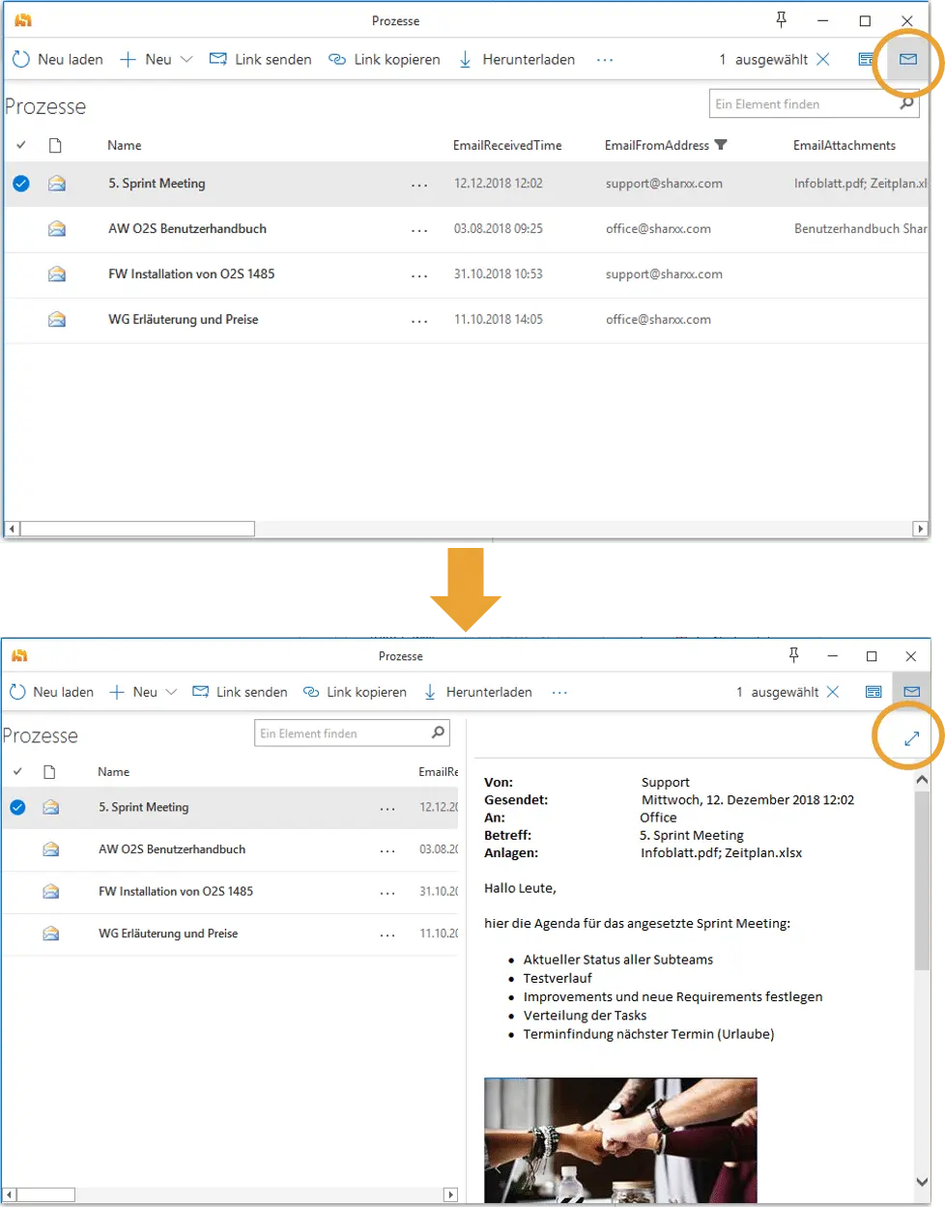Open the filter on the EmailFromAddress column
Viewport: 945px width, 1207px height.
point(722,145)
